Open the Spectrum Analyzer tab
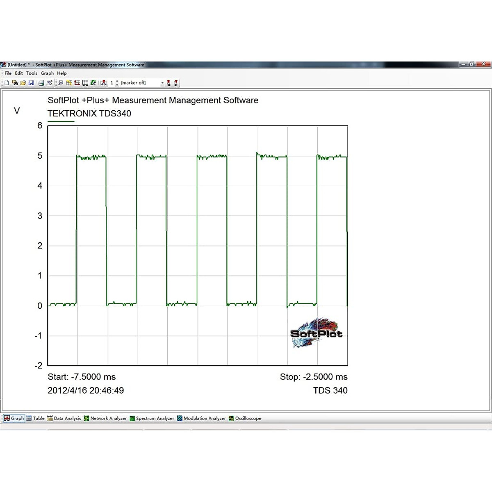 152,418
